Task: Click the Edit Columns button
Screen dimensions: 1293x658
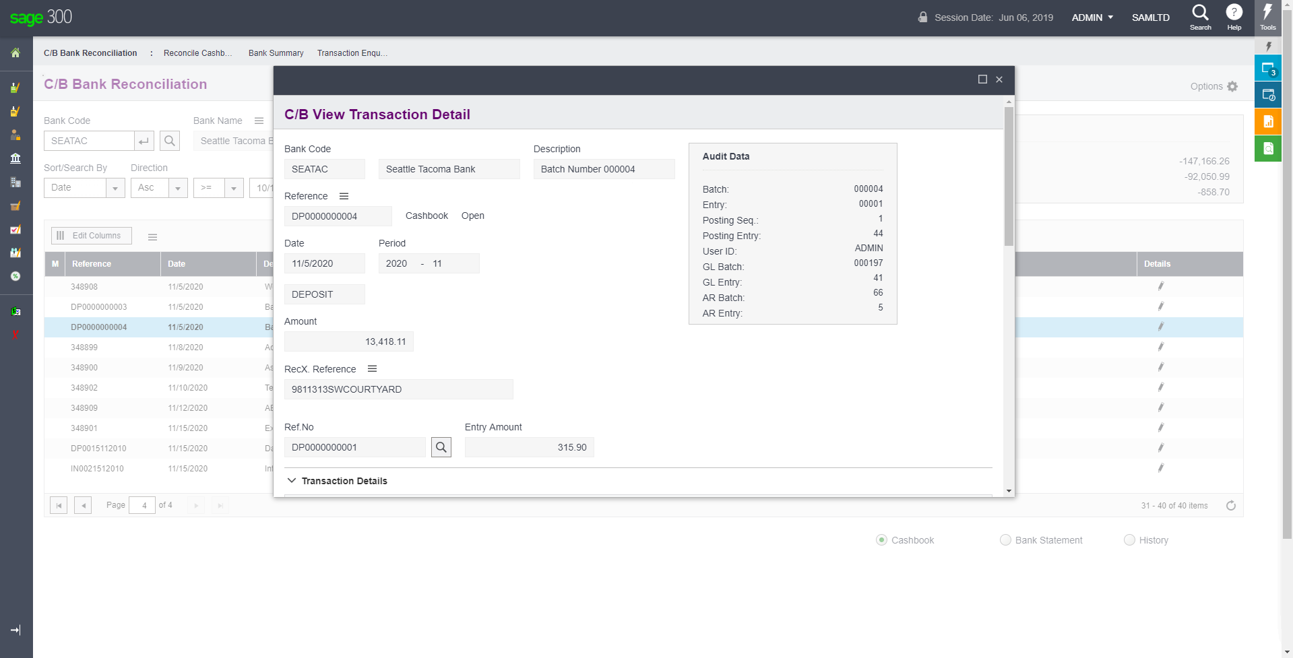Action: tap(91, 236)
